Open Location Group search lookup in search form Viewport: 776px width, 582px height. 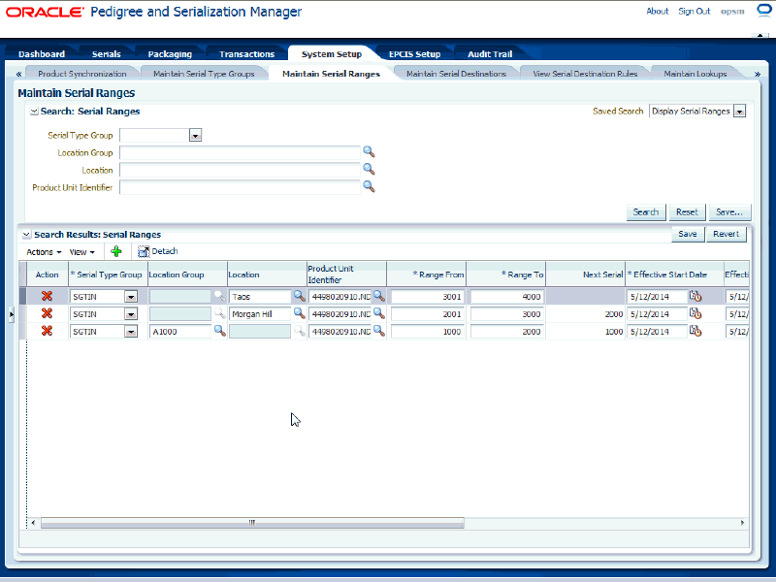pos(369,152)
